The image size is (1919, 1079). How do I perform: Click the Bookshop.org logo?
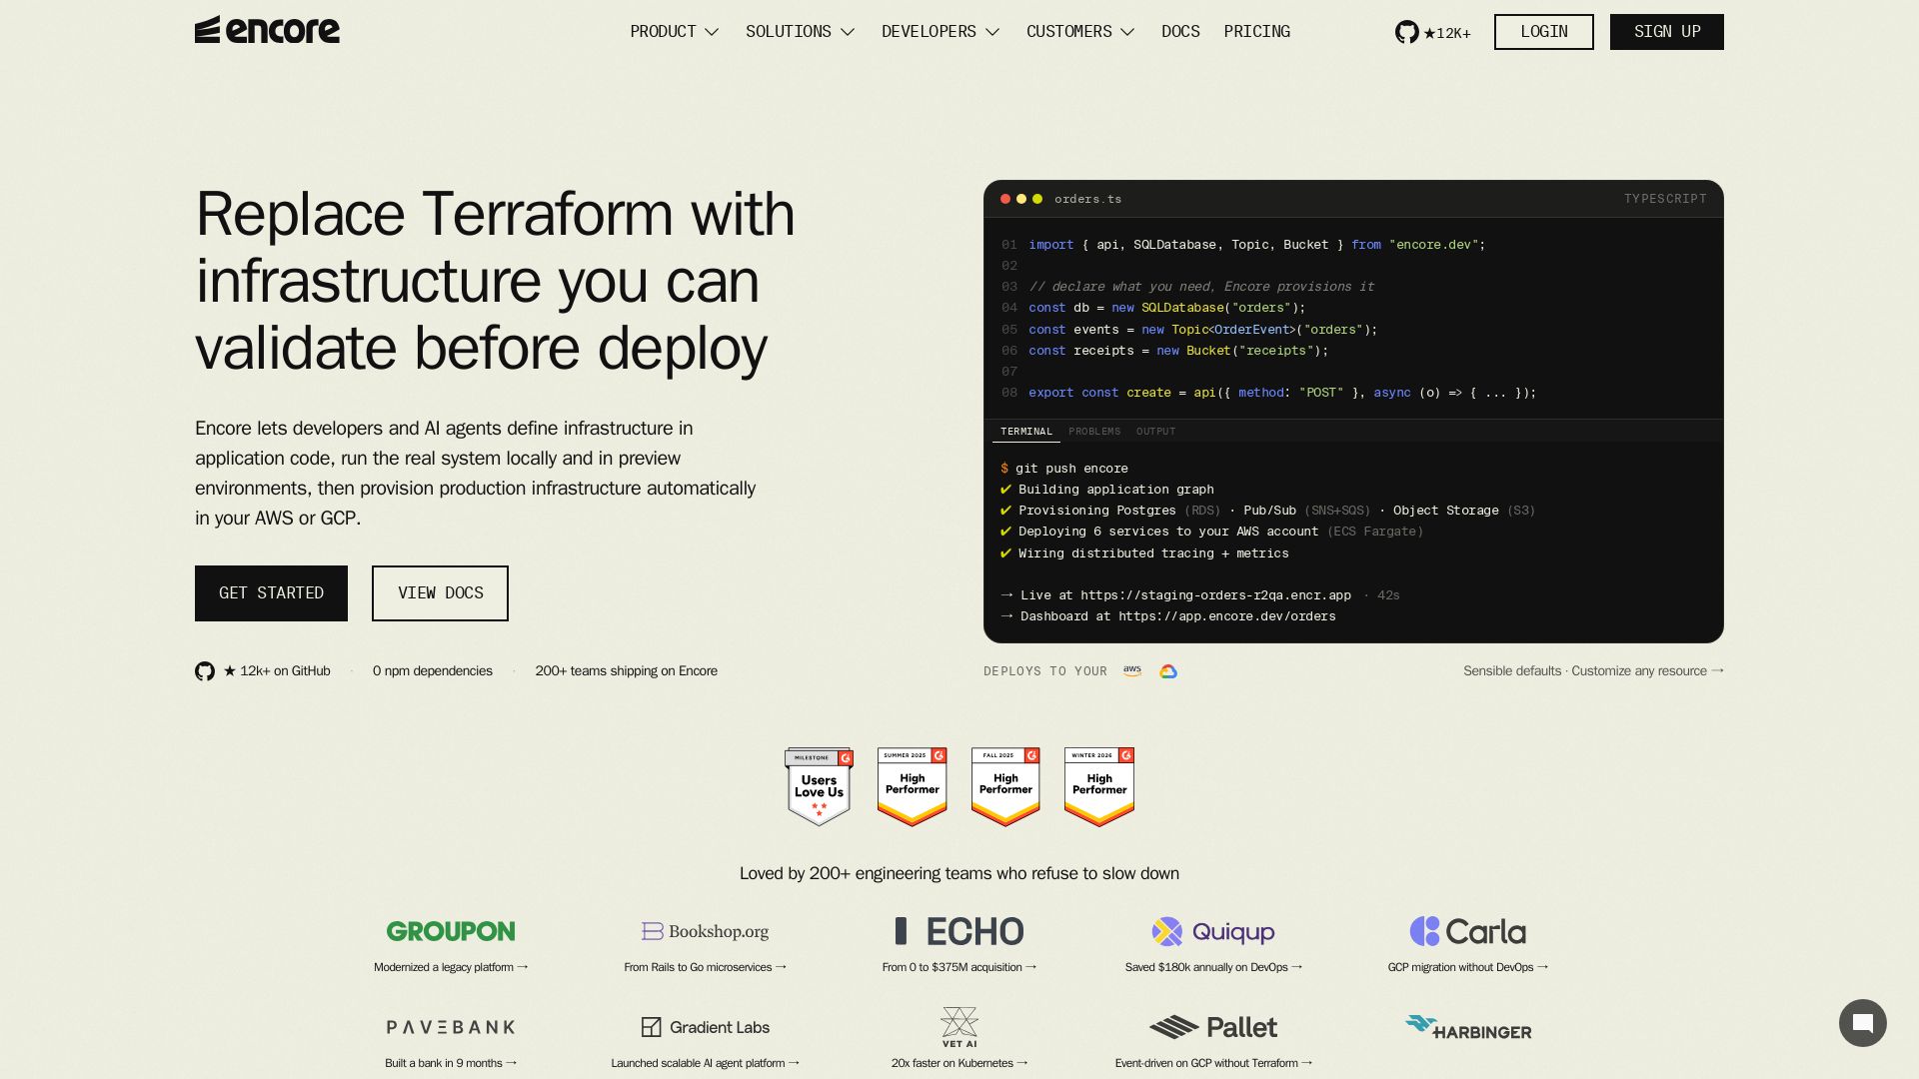click(x=705, y=931)
